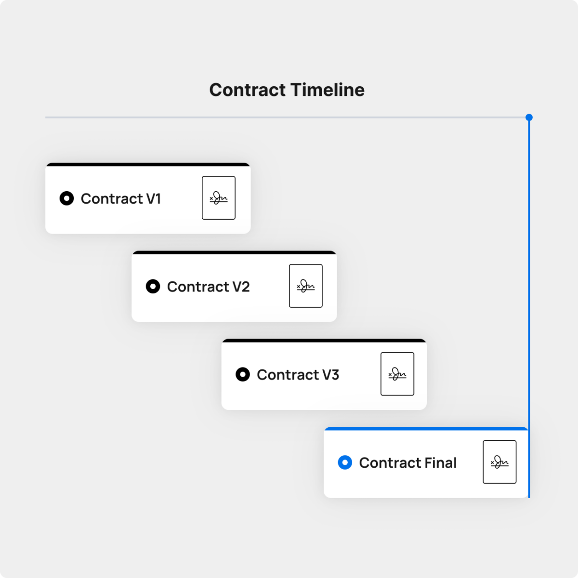Open the signature document icon for Contract V1
Screen dimensions: 578x578
tap(219, 198)
